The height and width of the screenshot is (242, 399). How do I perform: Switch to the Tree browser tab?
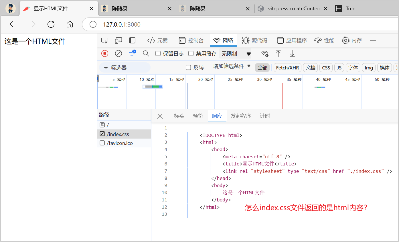coord(365,9)
